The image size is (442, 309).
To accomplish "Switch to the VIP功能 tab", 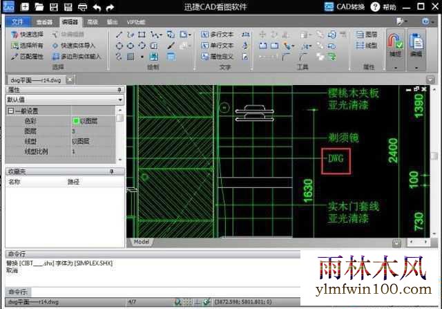I will 136,22.
